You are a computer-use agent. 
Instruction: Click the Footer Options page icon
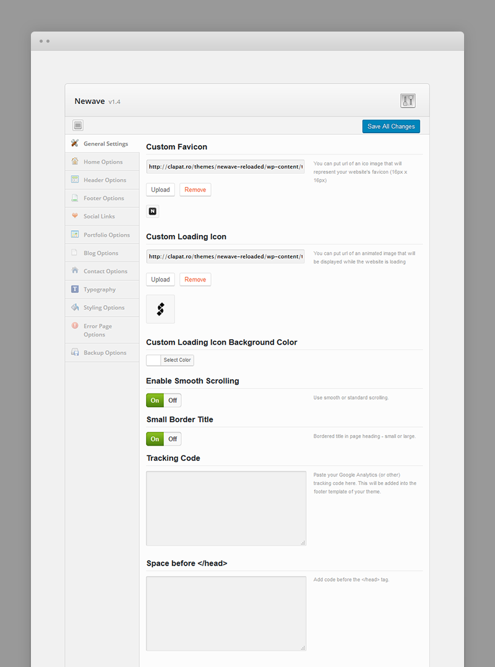(x=75, y=198)
